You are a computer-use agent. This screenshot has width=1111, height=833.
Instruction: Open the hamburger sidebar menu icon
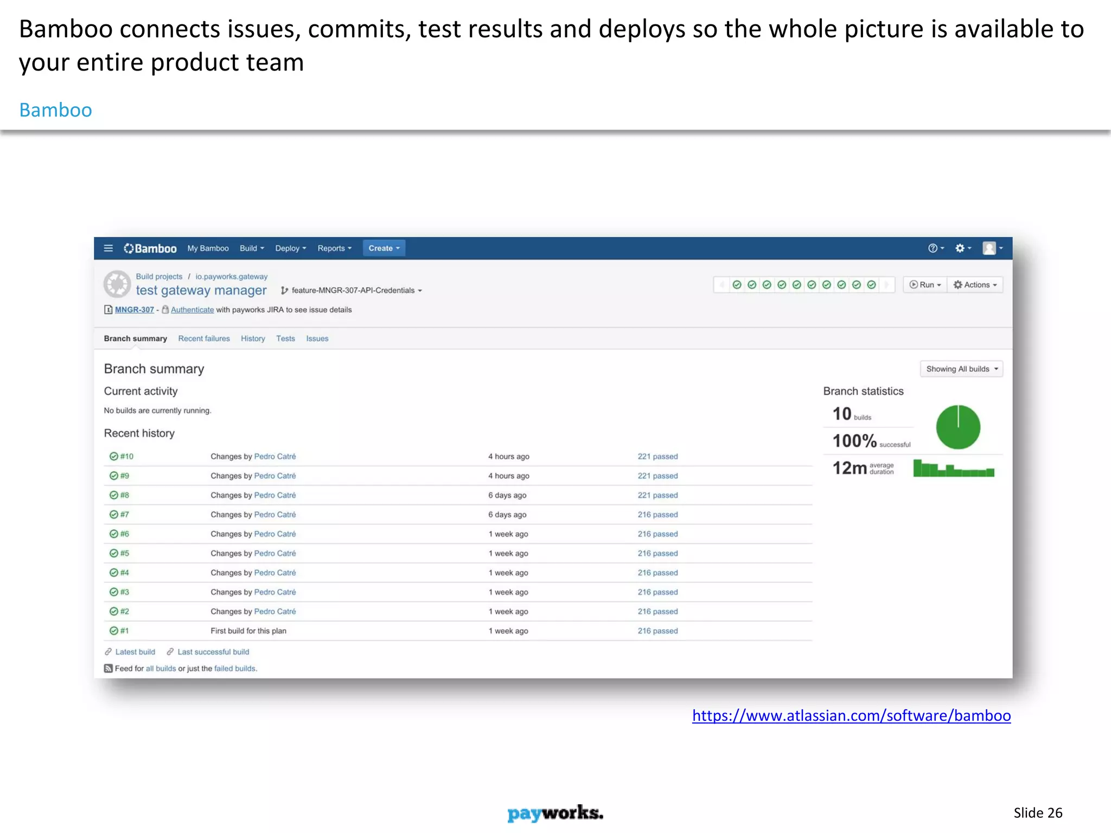(x=108, y=248)
